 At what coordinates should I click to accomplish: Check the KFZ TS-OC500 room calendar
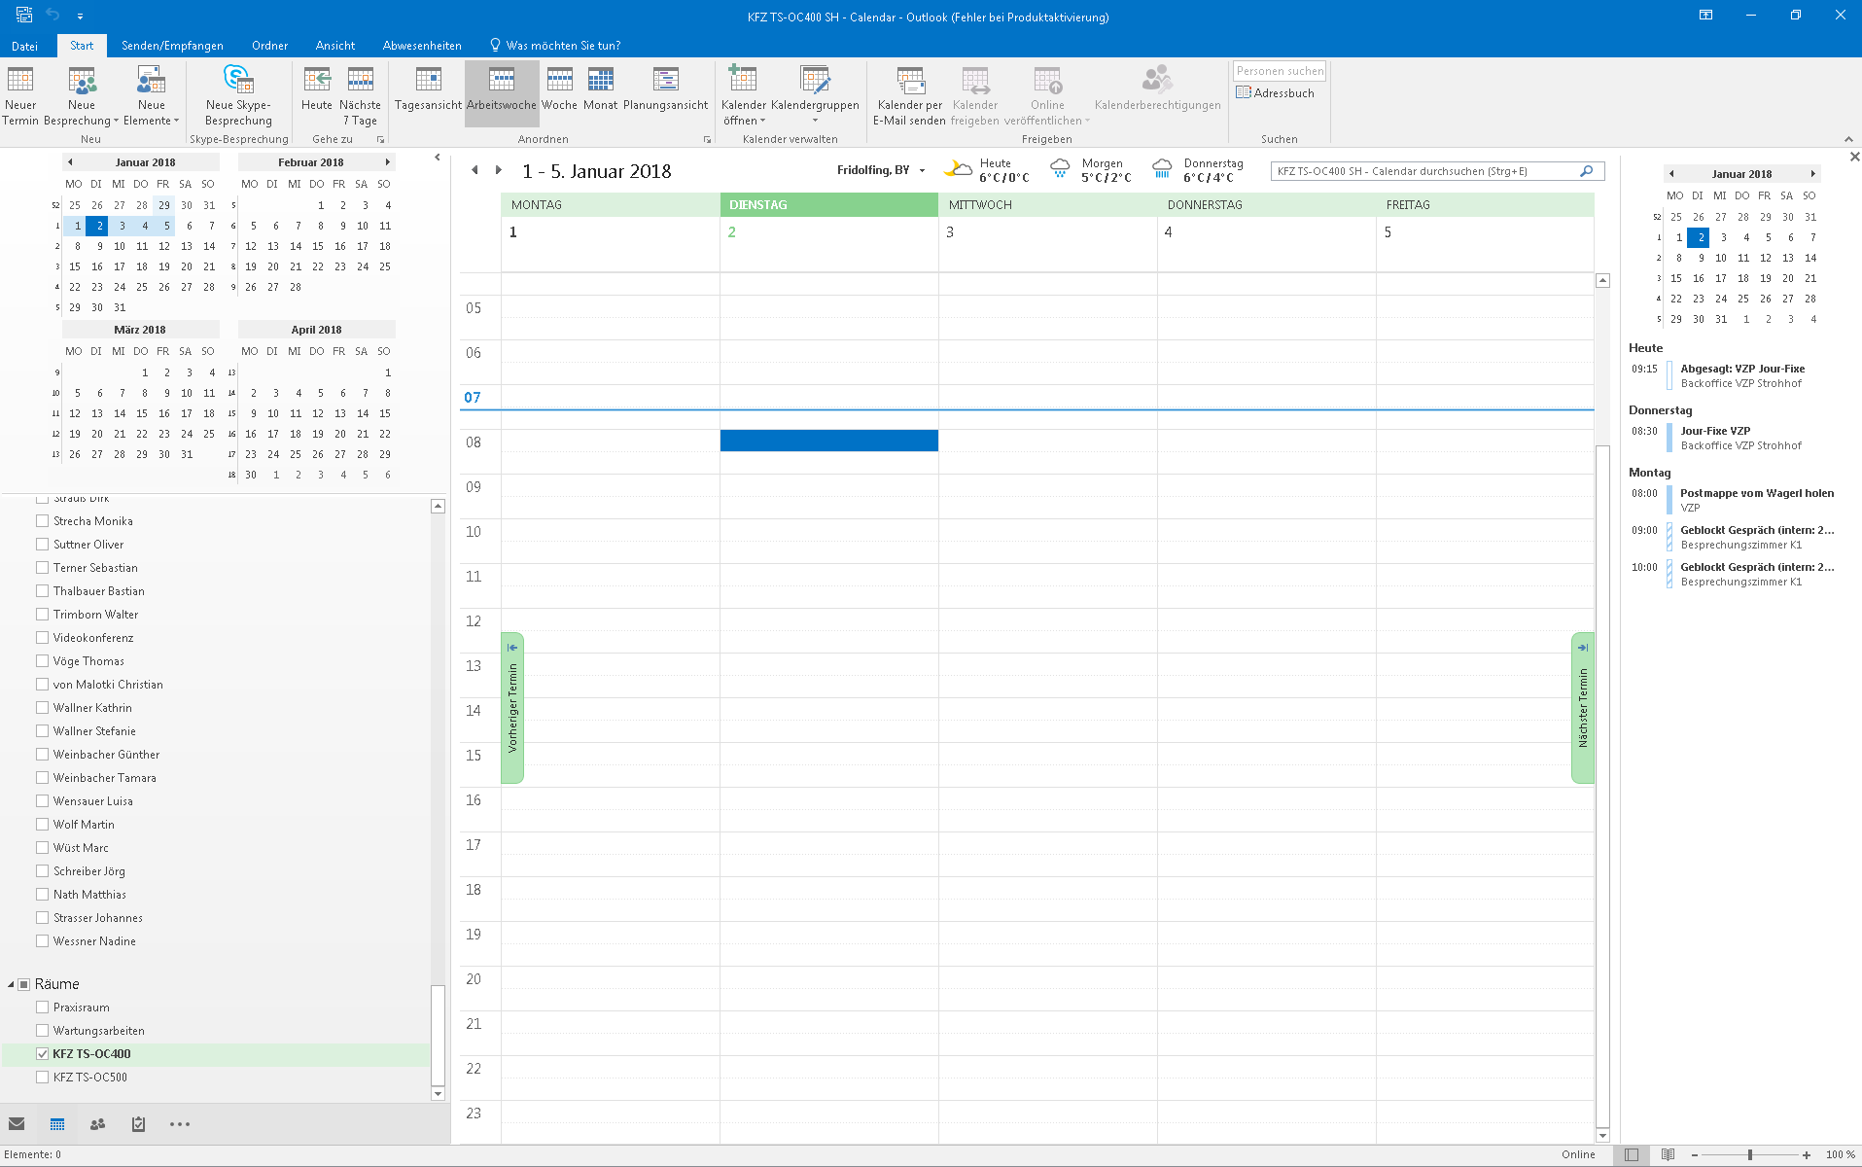(x=43, y=1078)
